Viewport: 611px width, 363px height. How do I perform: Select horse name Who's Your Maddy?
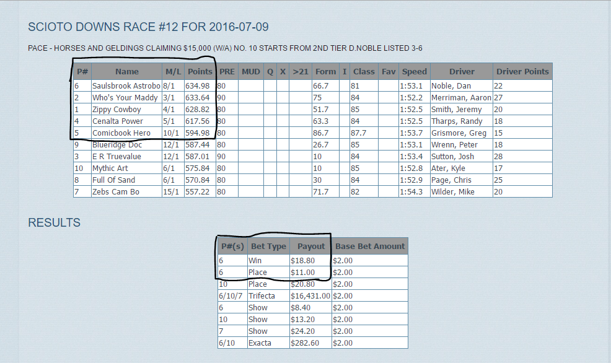tap(125, 97)
